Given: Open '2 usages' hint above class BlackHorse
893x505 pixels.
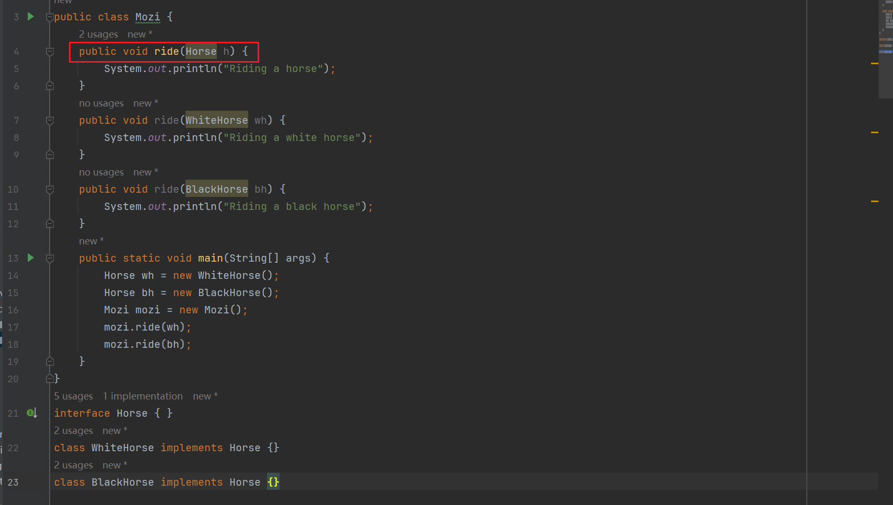Looking at the screenshot, I should [74, 465].
